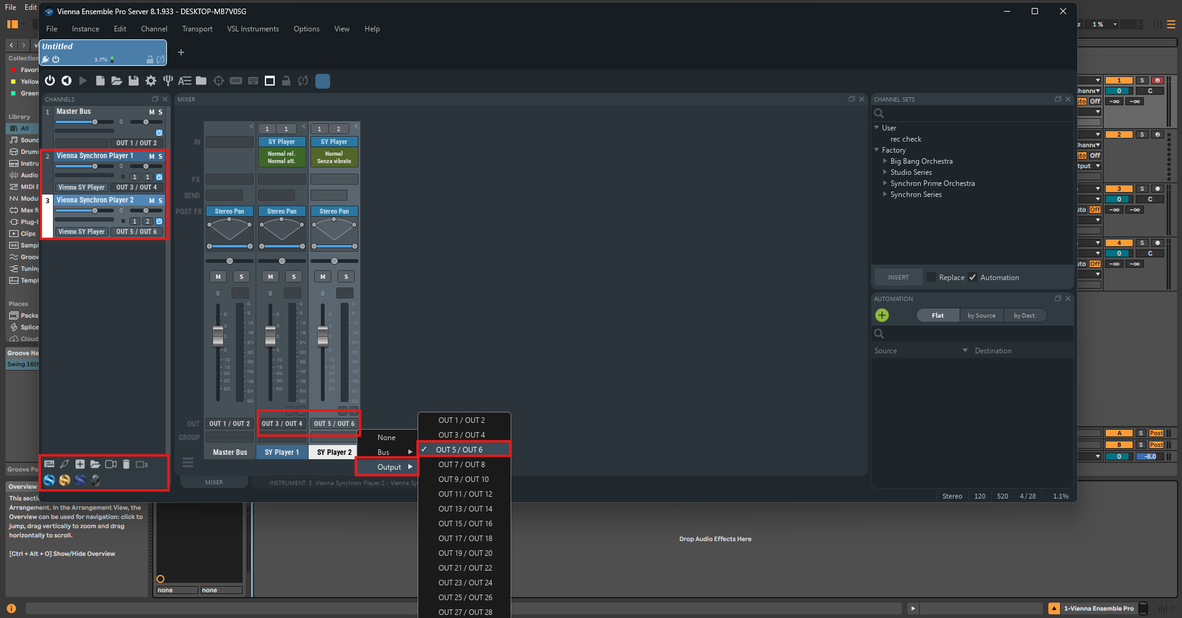Screen dimensions: 1182x618
Task: Save the project with the floppy disk icon
Action: tap(133, 81)
